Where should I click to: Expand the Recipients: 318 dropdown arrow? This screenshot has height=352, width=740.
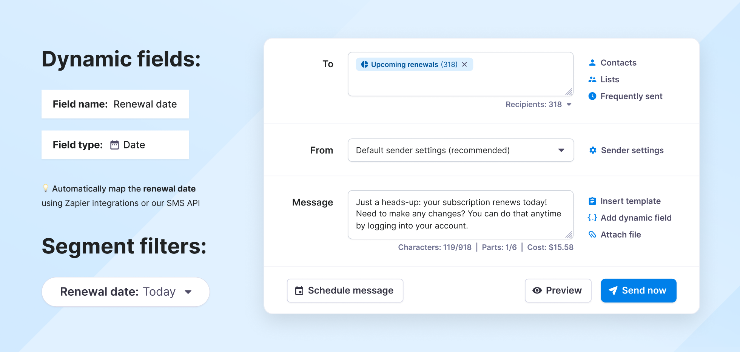(x=569, y=105)
